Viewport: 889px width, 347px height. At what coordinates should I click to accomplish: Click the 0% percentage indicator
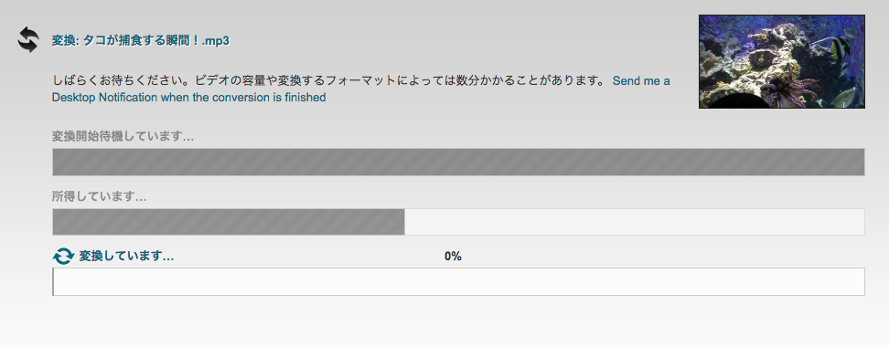[453, 257]
